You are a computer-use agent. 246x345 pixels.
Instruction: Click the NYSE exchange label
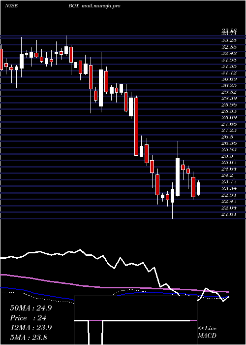11,6
